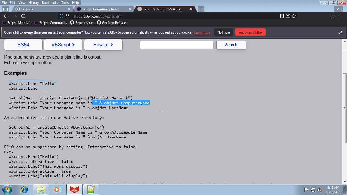Open the View menu in menu bar
347x195 pixels.
[x=22, y=3]
